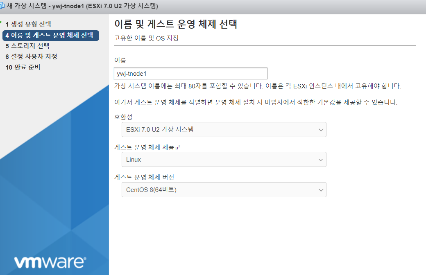Click the window title 새 가상 시스템 - ywj-tnode1

point(82,6)
